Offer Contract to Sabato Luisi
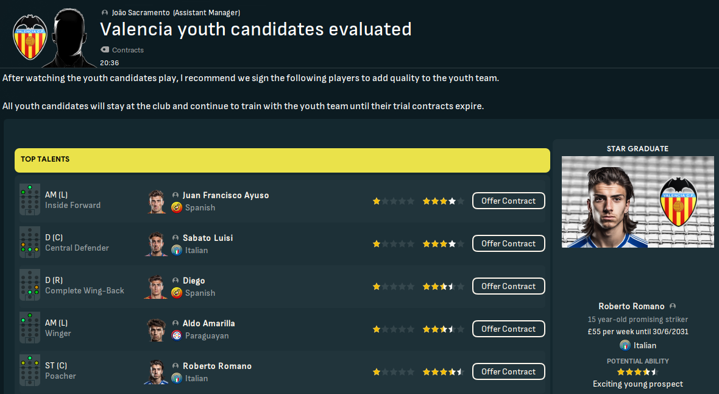Image resolution: width=719 pixels, height=394 pixels. click(508, 243)
